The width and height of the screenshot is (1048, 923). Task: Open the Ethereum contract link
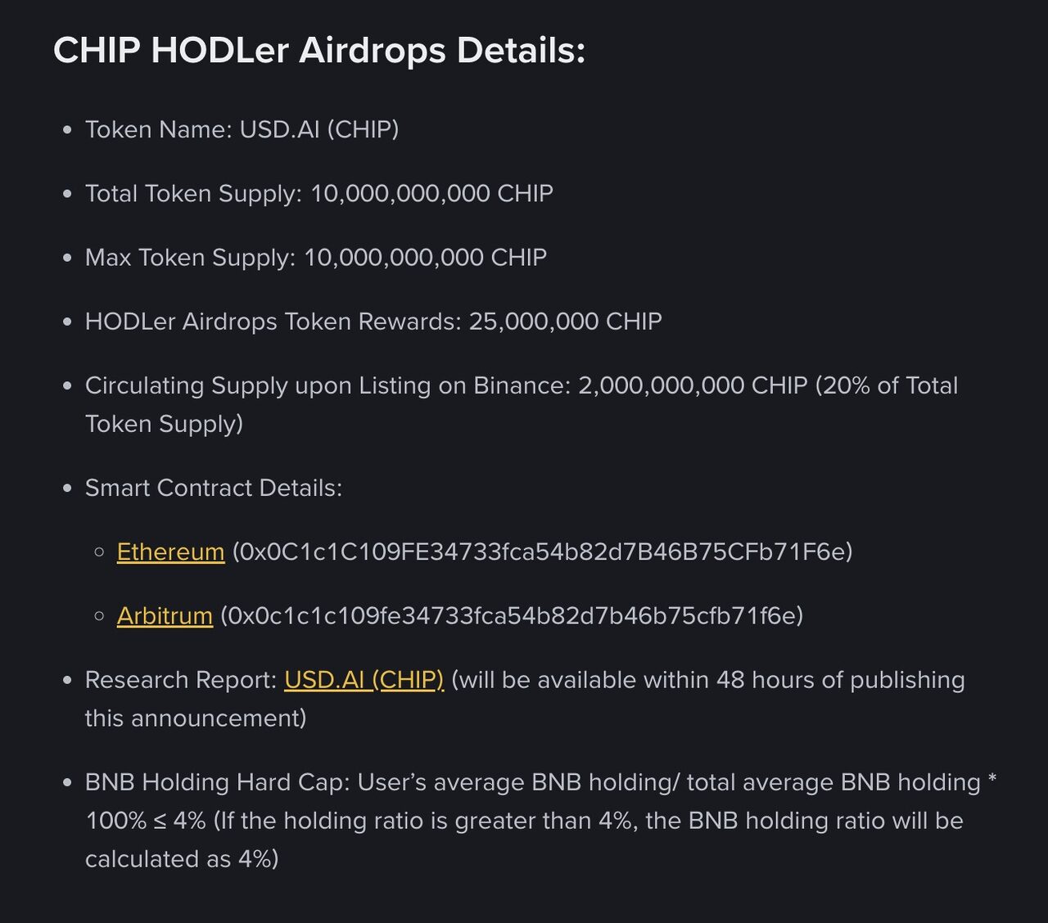tap(170, 552)
